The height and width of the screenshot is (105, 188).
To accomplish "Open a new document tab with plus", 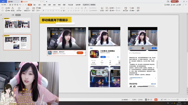I will tap(46, 1).
